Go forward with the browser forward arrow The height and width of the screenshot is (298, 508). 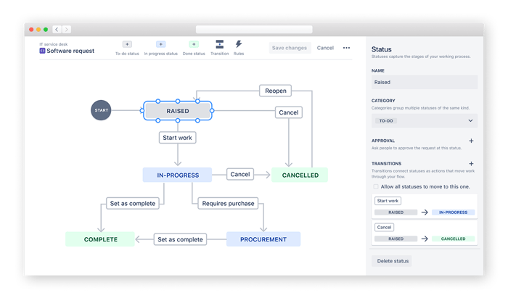(x=67, y=30)
